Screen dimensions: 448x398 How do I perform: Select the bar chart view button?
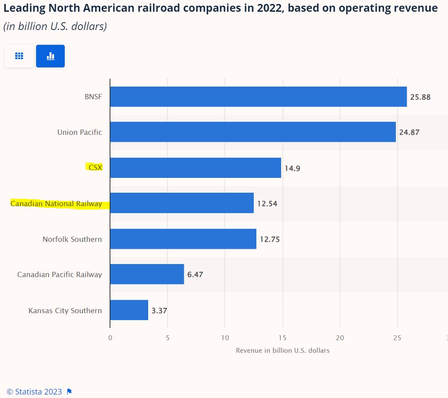(50, 56)
